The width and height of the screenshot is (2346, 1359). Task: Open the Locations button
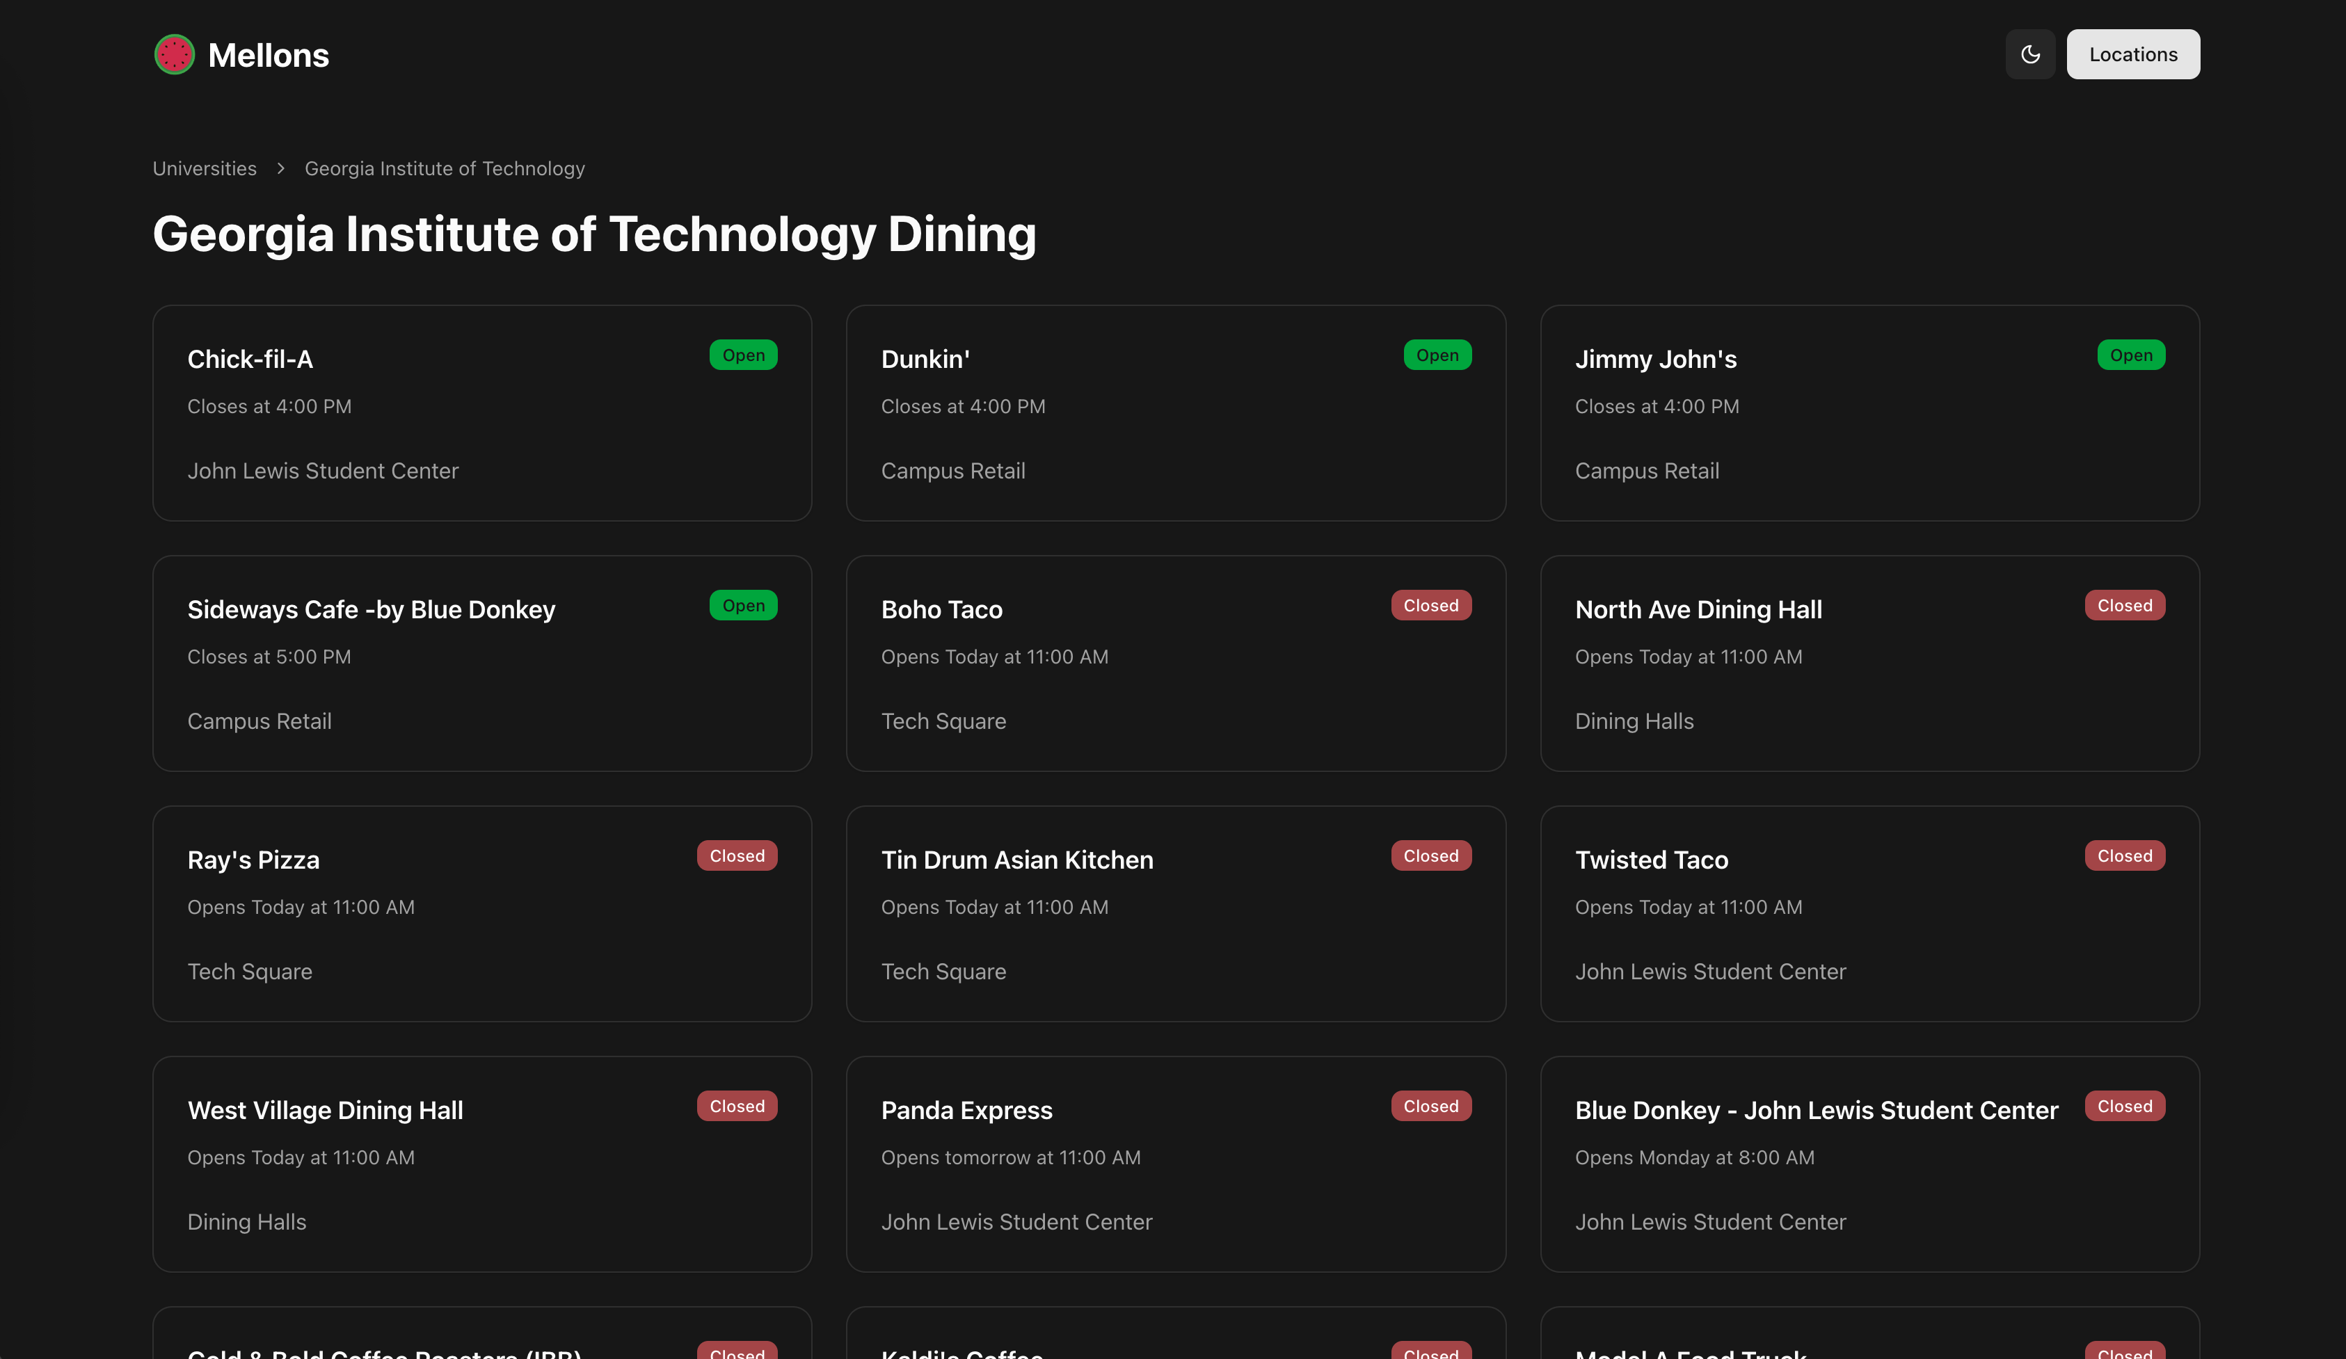[x=2132, y=55]
